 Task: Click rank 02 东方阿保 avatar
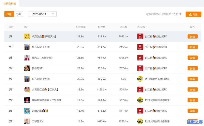[x=27, y=47]
